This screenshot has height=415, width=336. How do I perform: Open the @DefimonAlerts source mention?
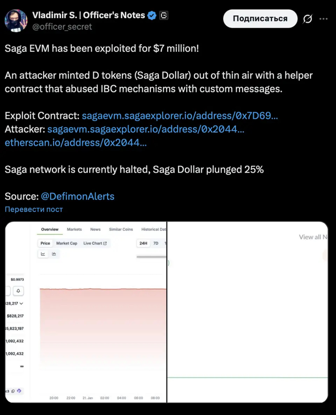point(77,196)
